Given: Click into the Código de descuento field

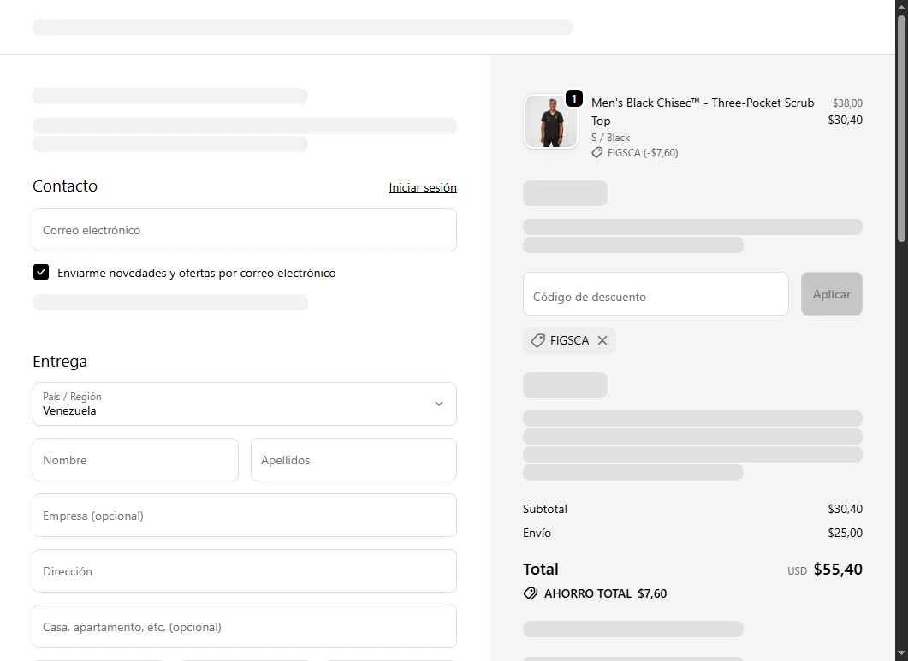Looking at the screenshot, I should coord(656,295).
